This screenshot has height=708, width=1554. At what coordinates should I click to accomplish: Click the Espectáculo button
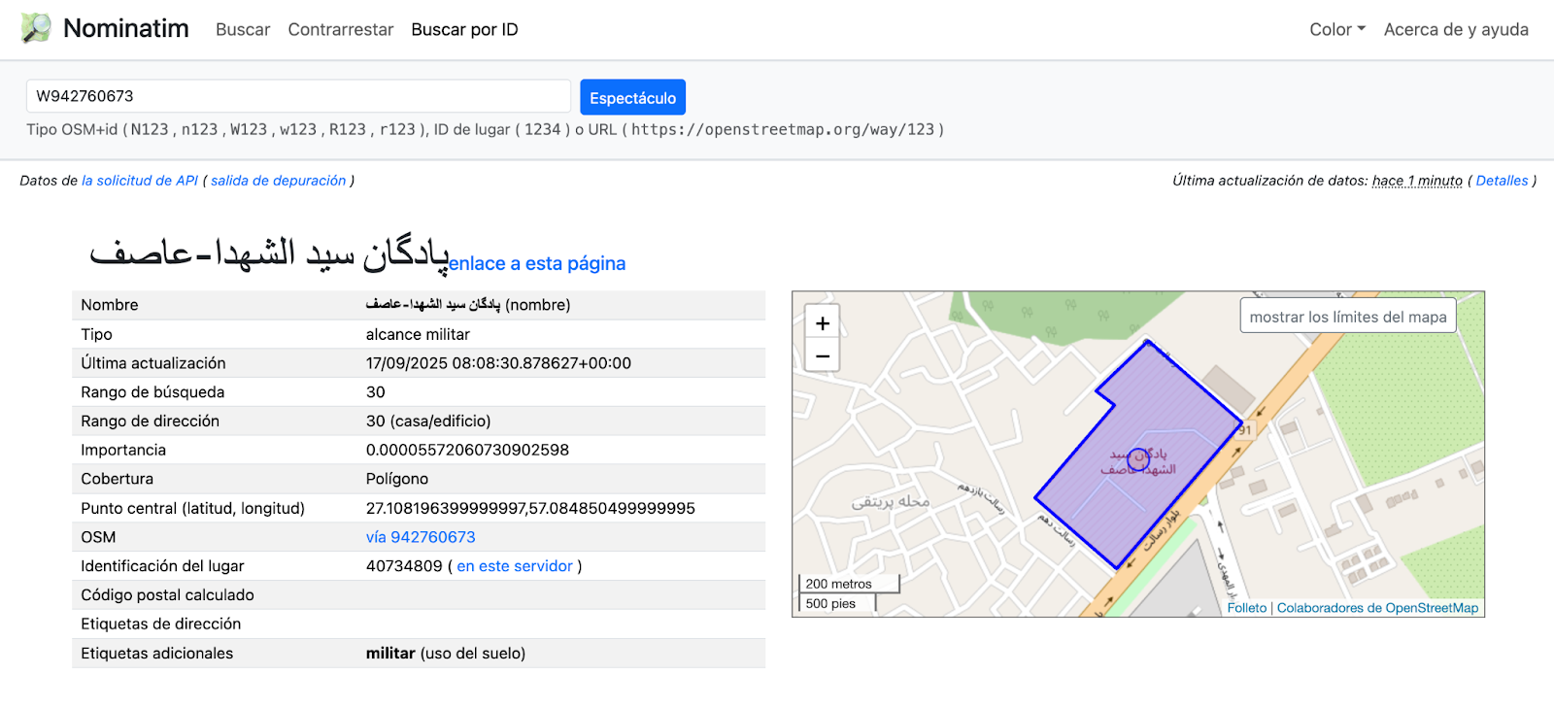pos(632,97)
